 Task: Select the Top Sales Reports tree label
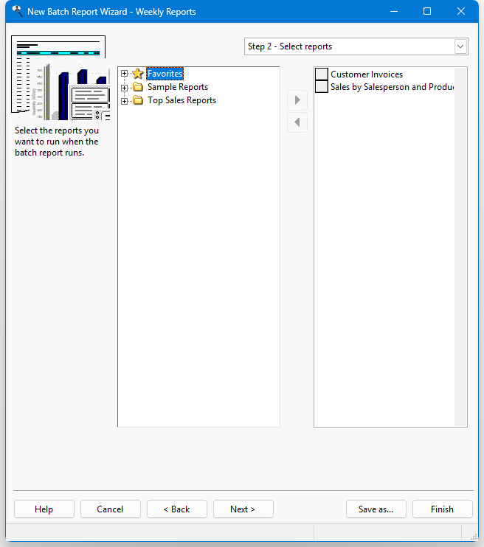click(181, 100)
